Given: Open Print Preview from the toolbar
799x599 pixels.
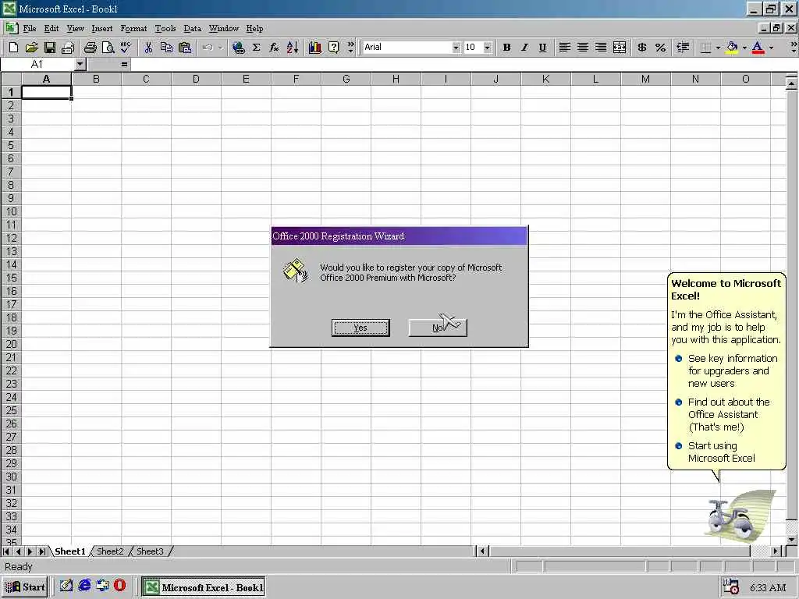Looking at the screenshot, I should point(108,48).
